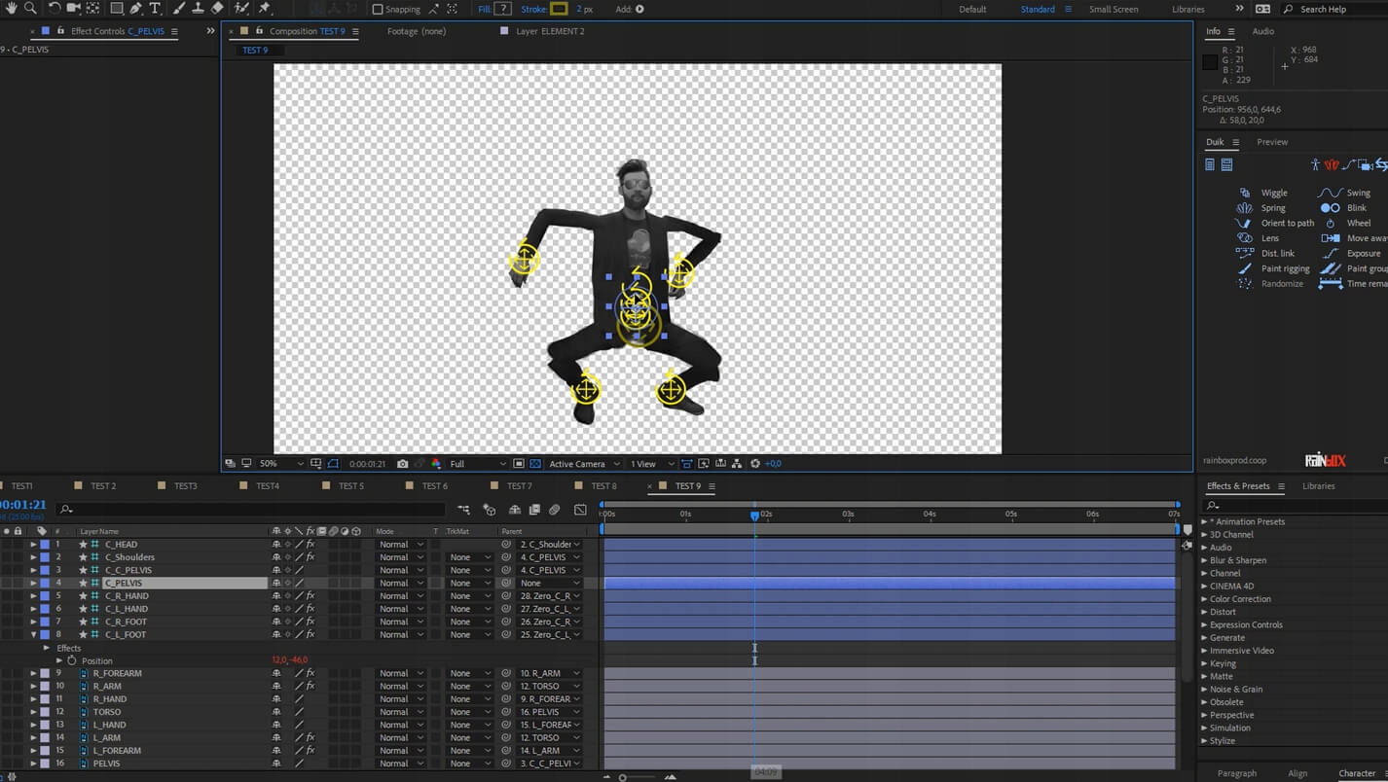Open the Audio panel tab
This screenshot has width=1388, height=782.
[1262, 31]
